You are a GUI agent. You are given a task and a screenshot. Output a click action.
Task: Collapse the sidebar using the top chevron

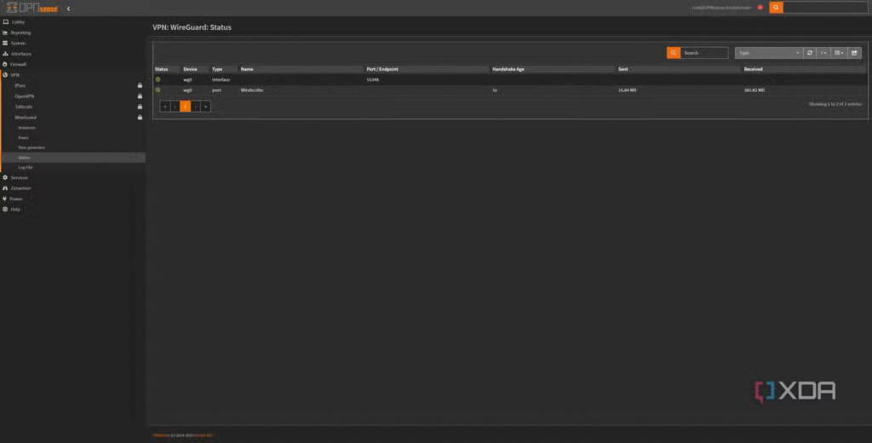(x=68, y=9)
